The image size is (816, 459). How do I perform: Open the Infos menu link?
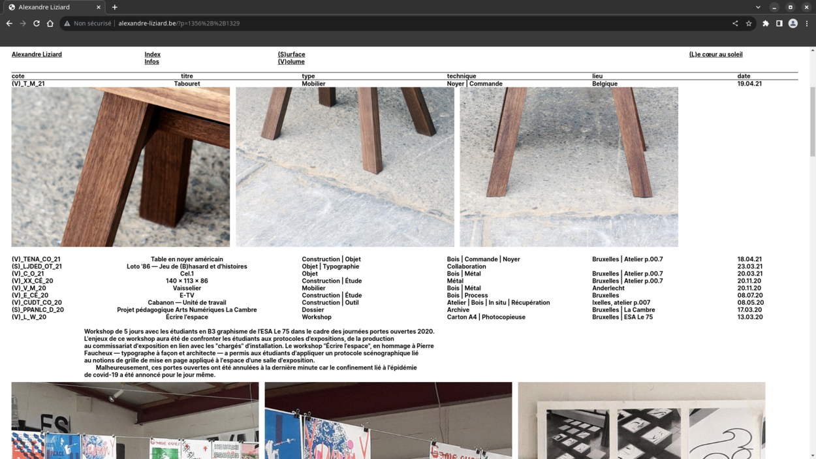click(x=151, y=61)
